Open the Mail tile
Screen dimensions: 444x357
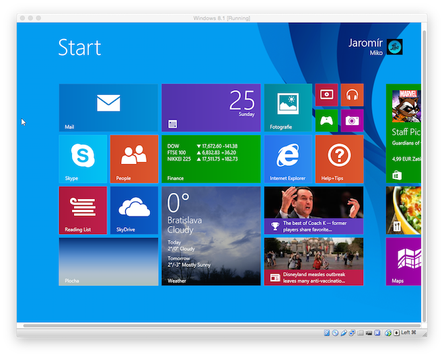click(108, 108)
